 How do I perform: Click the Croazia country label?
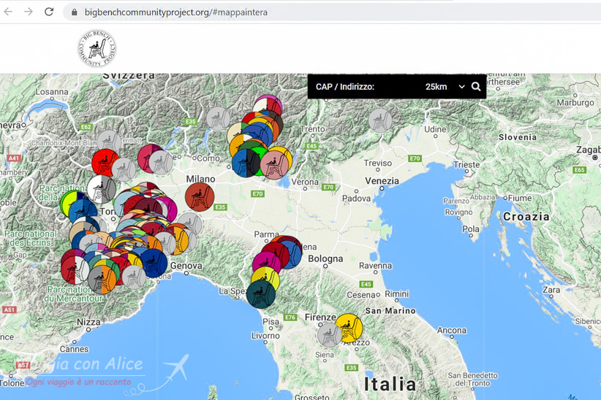(526, 217)
